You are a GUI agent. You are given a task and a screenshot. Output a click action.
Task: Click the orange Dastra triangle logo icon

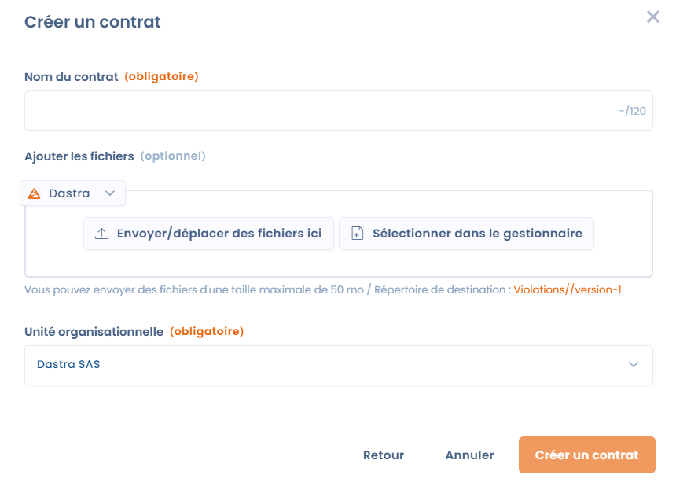click(34, 193)
